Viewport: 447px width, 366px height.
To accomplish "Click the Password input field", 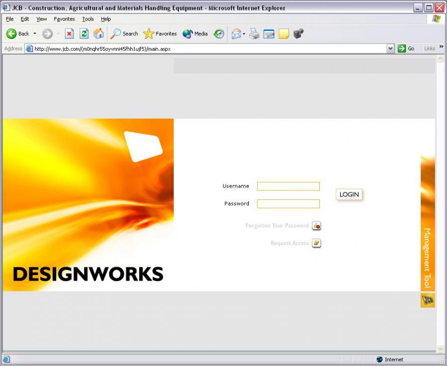I will click(288, 204).
